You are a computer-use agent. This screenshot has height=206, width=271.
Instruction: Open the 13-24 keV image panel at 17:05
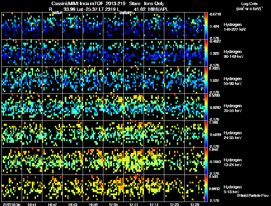113,161
